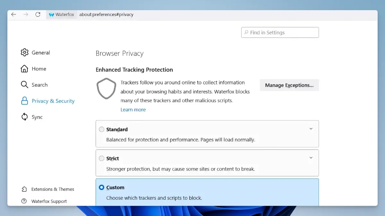Click the Sync arrows icon
Viewport: 385px width, 216px height.
(24, 117)
